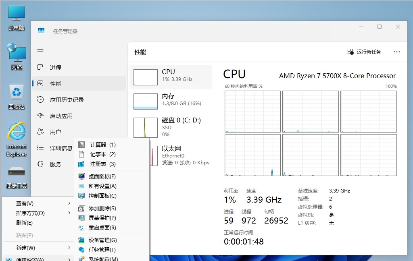The height and width of the screenshot is (261, 413).
Task: Click the 运行新任务 run new task button
Action: (x=364, y=52)
